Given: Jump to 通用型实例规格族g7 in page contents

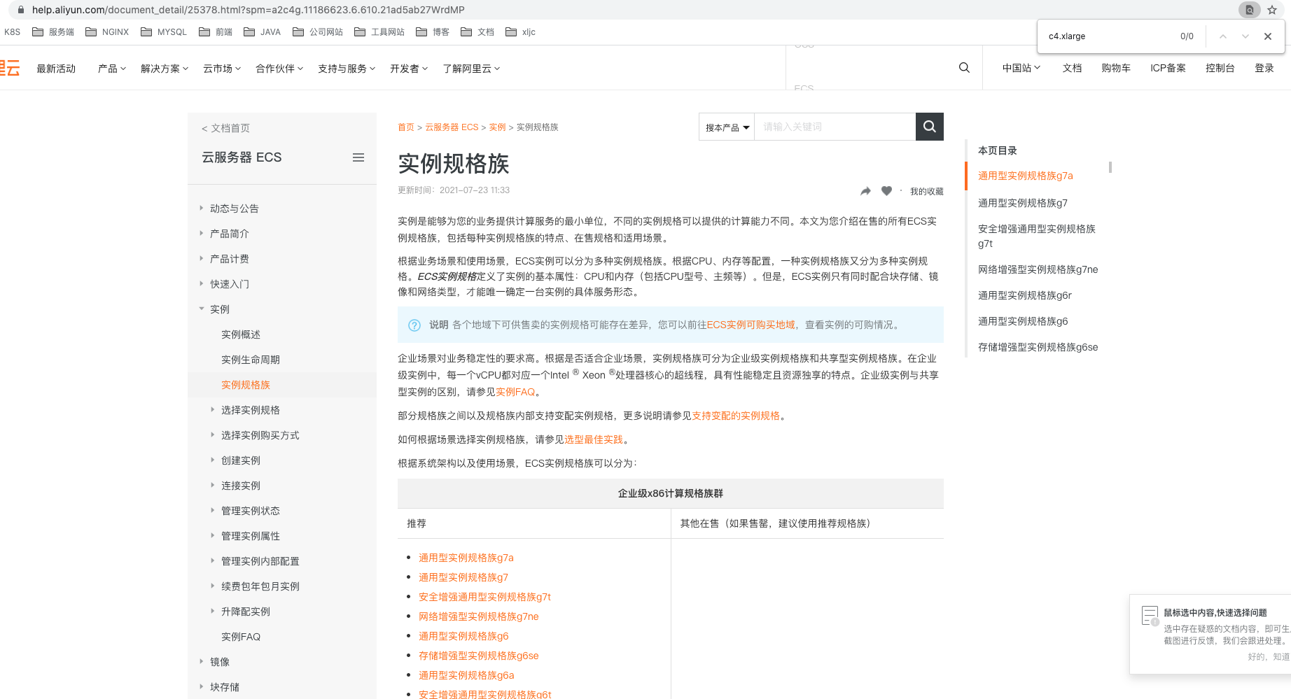Looking at the screenshot, I should click(x=1023, y=203).
